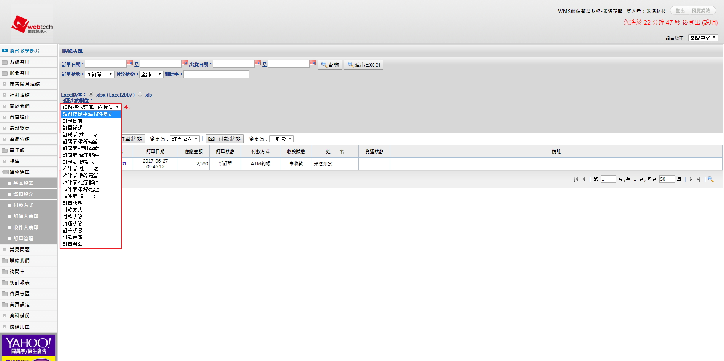Image resolution: width=724 pixels, height=361 pixels.
Task: Go to the first page of results
Action: (576, 179)
